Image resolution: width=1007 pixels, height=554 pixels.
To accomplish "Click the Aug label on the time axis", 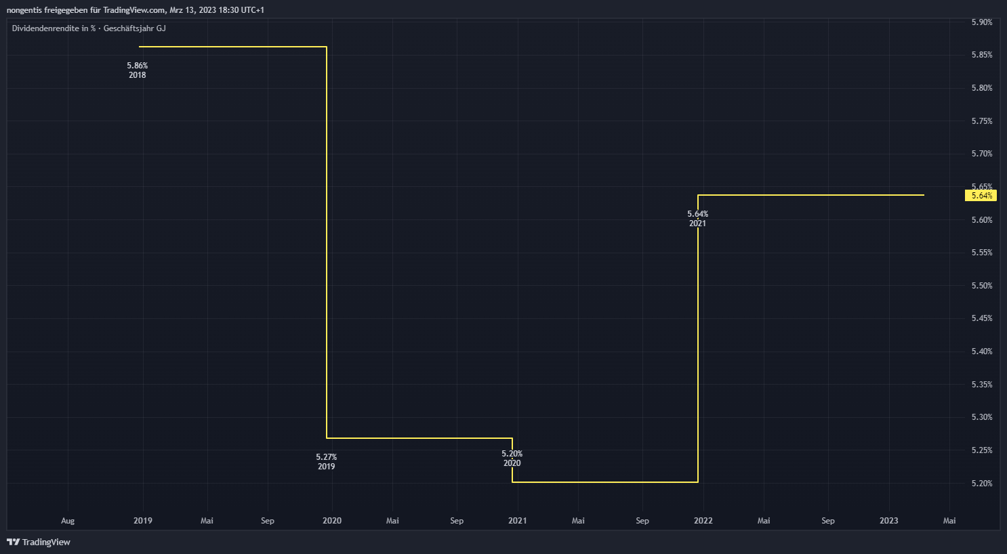I will 68,521.
